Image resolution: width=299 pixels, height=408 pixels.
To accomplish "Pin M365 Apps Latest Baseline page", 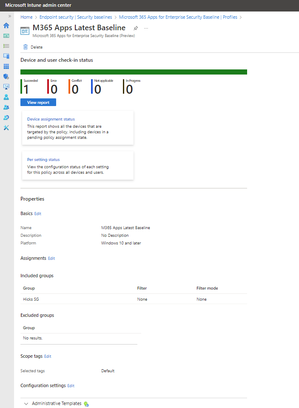I will [x=136, y=28].
